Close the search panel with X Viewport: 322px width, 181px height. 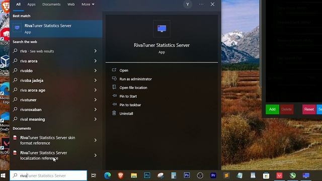(x=212, y=5)
